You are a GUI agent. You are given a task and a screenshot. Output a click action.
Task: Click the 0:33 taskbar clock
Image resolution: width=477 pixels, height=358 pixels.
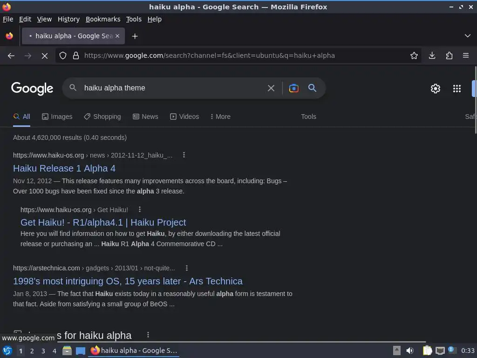[468, 351]
